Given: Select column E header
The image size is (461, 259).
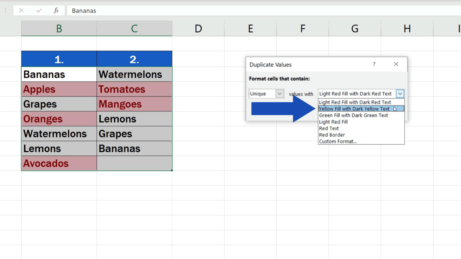Looking at the screenshot, I should click(x=251, y=28).
